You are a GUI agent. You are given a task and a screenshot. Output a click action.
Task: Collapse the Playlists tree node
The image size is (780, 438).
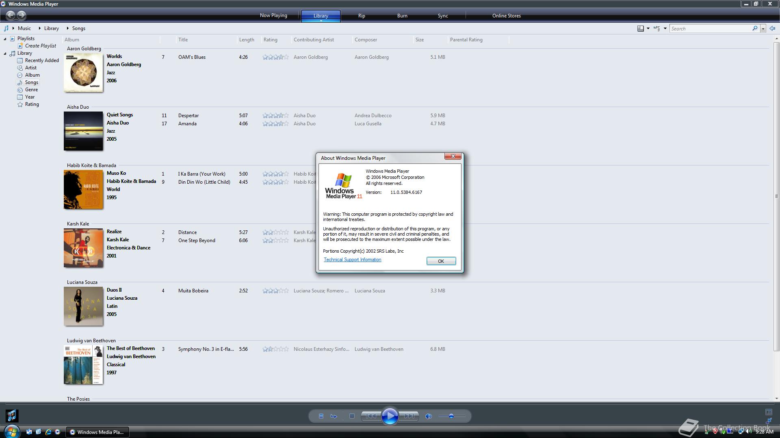(5, 39)
